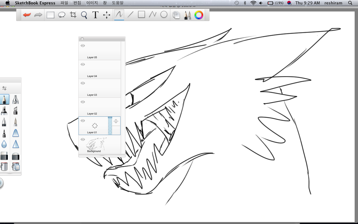
Task: Open Layer 01 circular marking menu
Action: 95,125
